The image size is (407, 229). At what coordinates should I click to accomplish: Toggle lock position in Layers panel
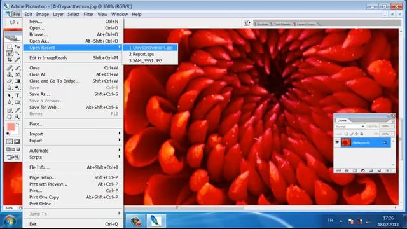(x=357, y=134)
